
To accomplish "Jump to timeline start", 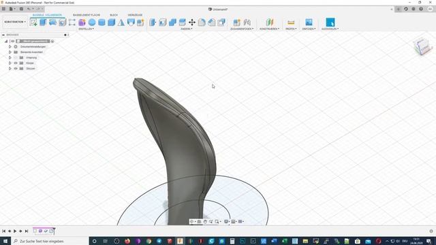I will (3, 231).
